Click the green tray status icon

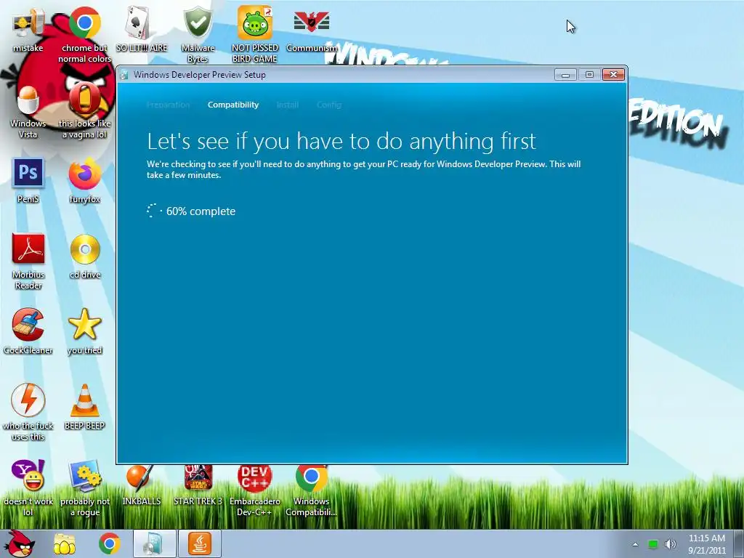(653, 544)
